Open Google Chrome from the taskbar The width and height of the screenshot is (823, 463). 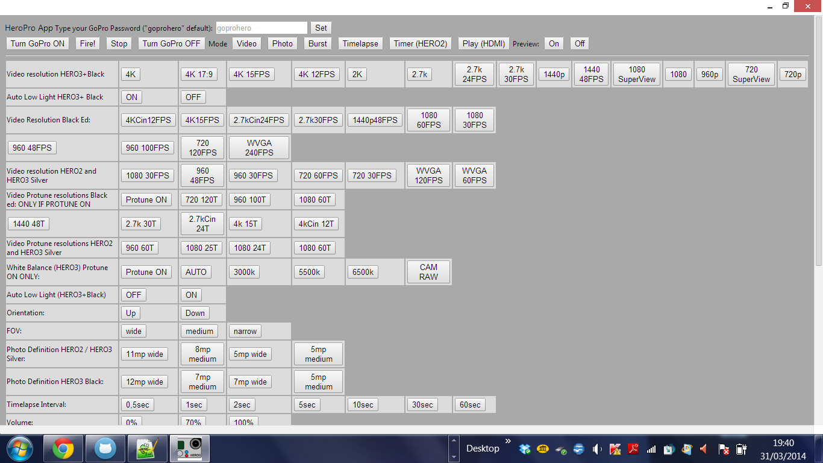(63, 449)
